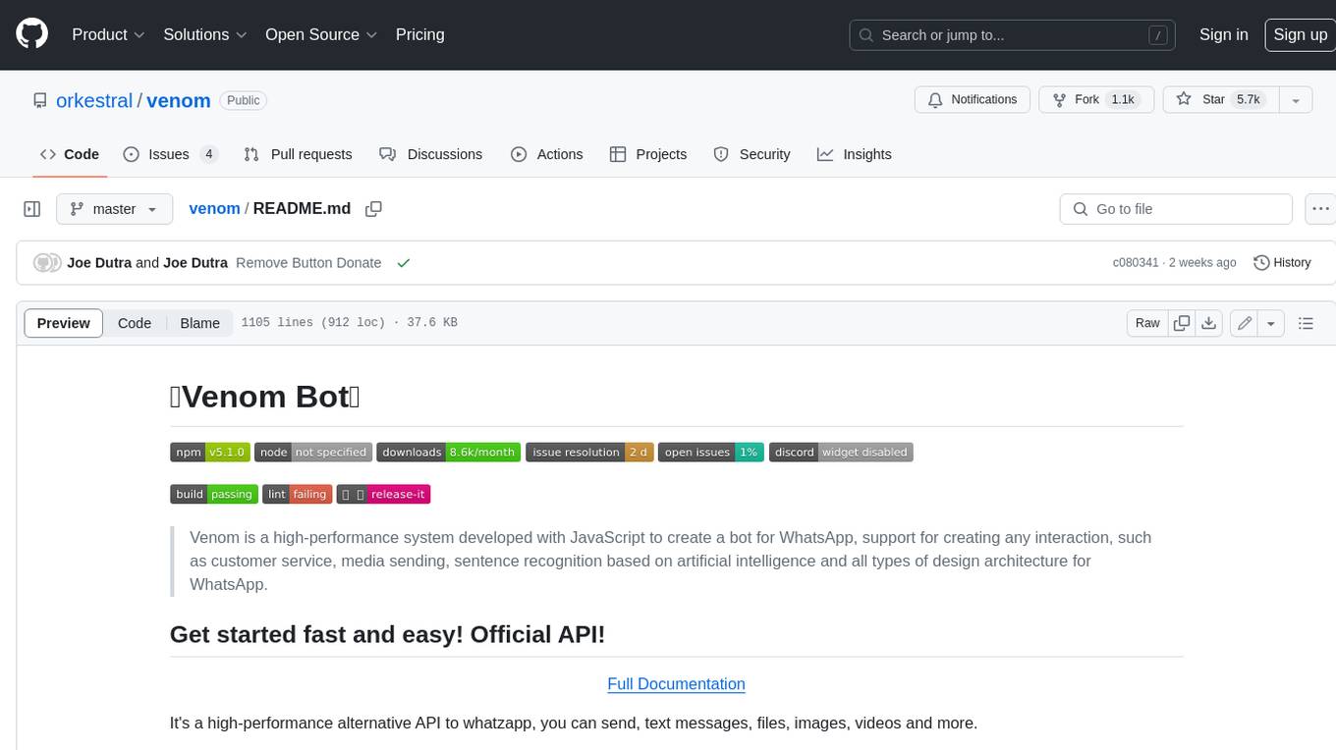Open the master branch selector
Image resolution: width=1336 pixels, height=750 pixels.
114,209
